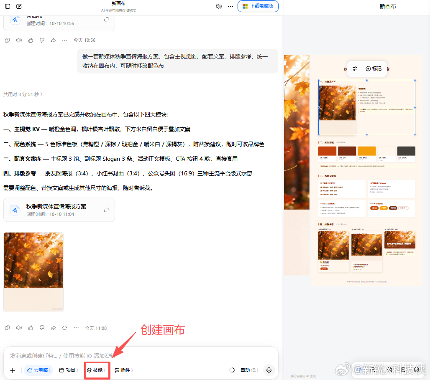This screenshot has height=380, width=430.
Task: Click the plus attachment button
Action: (x=13, y=370)
